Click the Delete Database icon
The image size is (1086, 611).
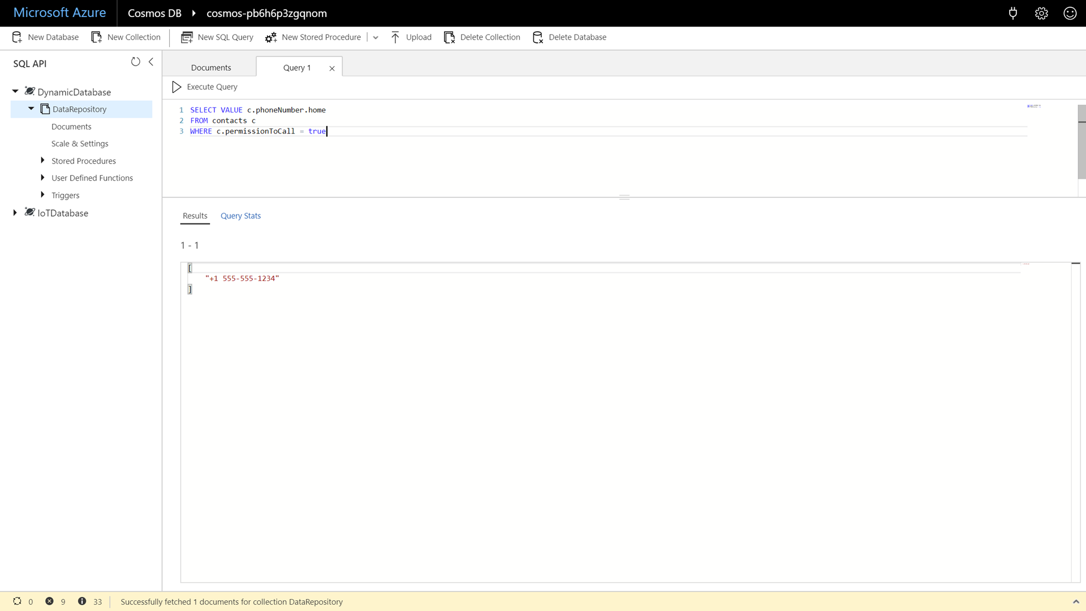point(537,37)
